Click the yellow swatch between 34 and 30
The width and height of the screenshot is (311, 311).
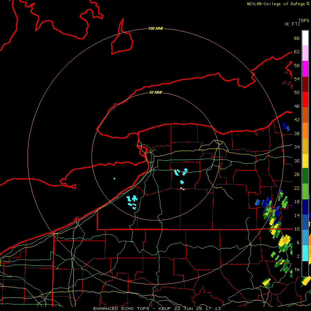pos(305,161)
